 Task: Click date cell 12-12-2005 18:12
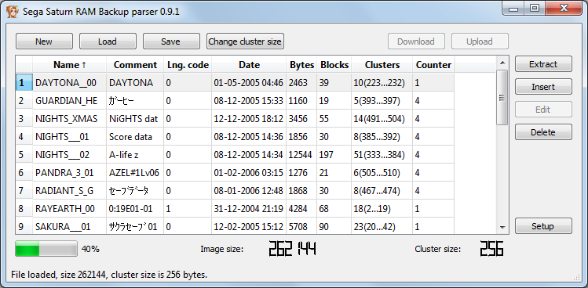click(249, 119)
